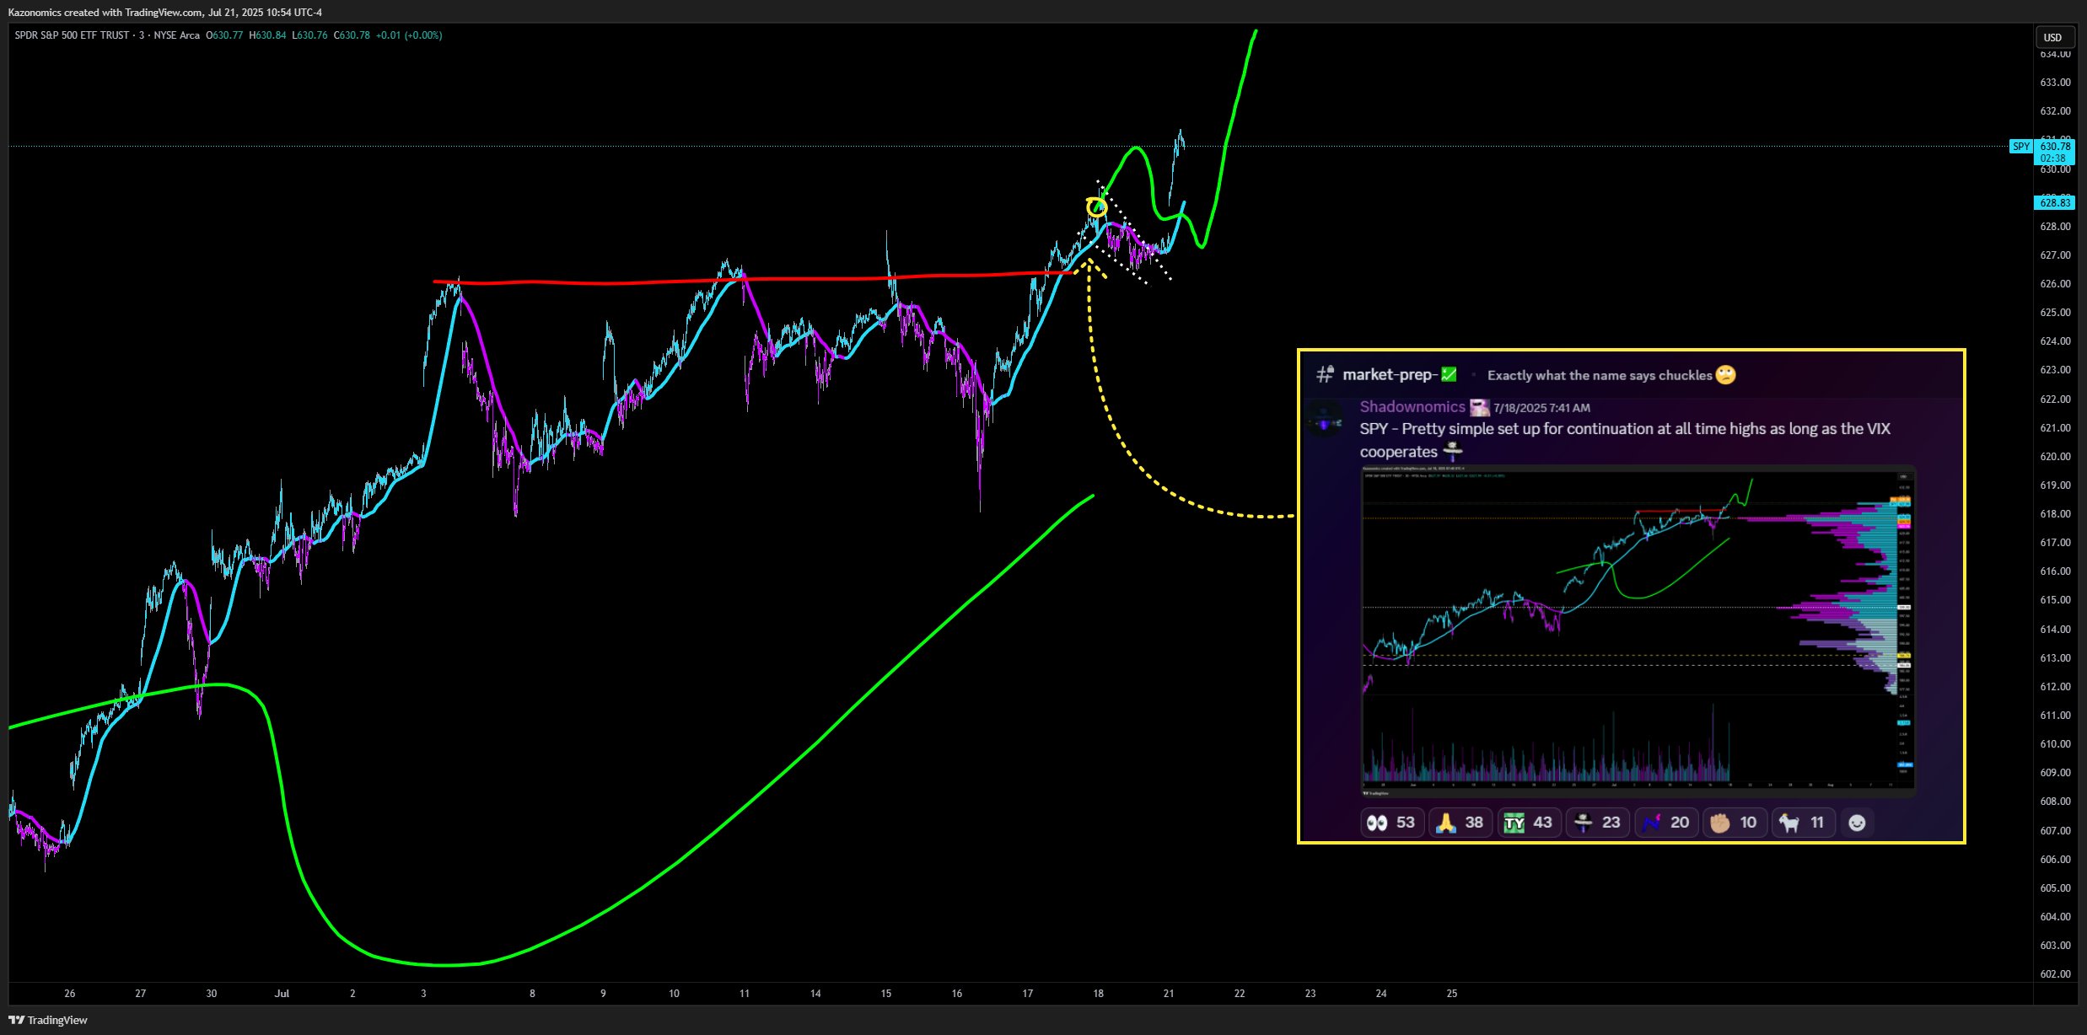Viewport: 2087px width, 1035px height.
Task: Click the Shadownomics username link
Action: pyautogui.click(x=1412, y=407)
